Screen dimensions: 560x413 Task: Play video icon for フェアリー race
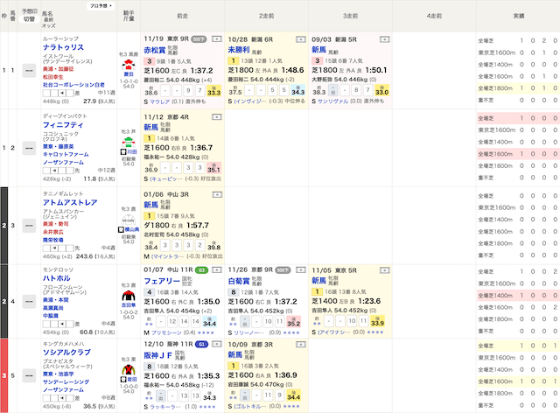pyautogui.click(x=216, y=271)
